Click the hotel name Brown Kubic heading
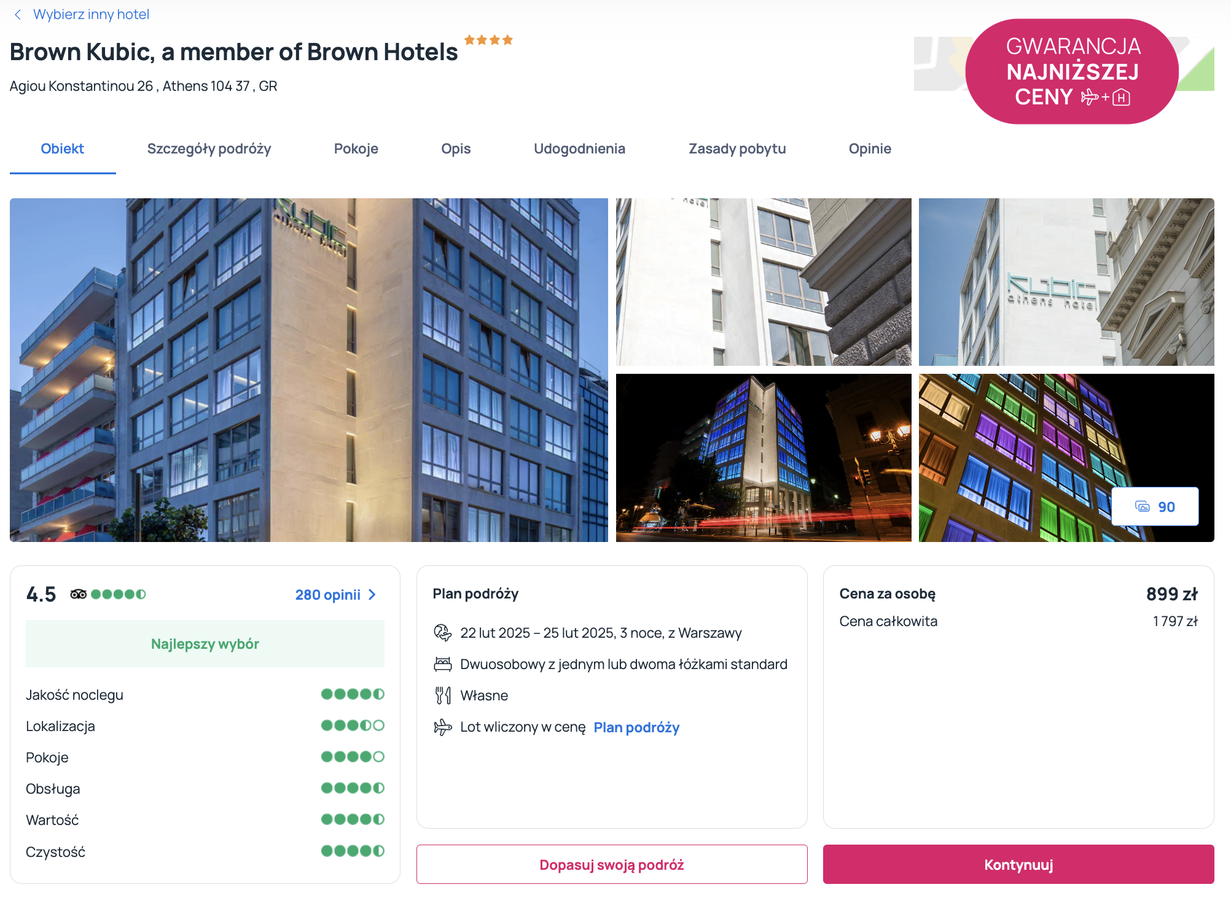Screen dimensions: 1231x906 click(234, 52)
